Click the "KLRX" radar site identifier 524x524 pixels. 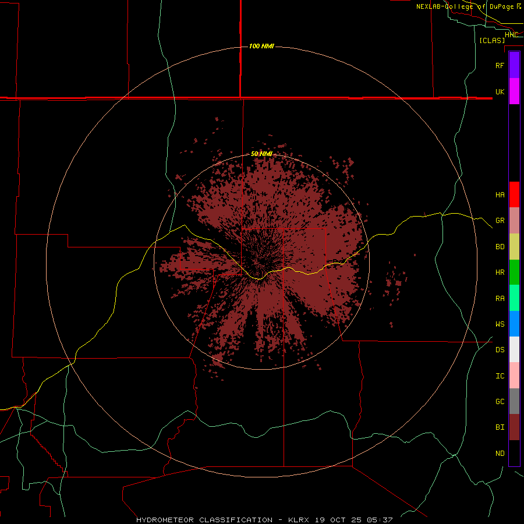[299, 520]
